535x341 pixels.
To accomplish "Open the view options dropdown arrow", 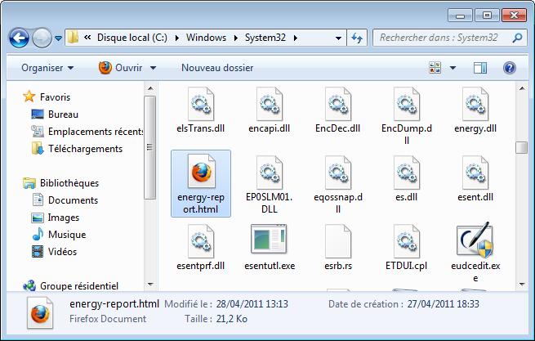I will tap(453, 68).
